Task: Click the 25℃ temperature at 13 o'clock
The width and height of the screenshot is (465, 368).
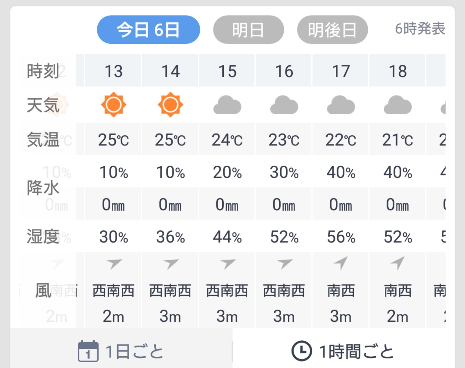Action: [x=113, y=140]
